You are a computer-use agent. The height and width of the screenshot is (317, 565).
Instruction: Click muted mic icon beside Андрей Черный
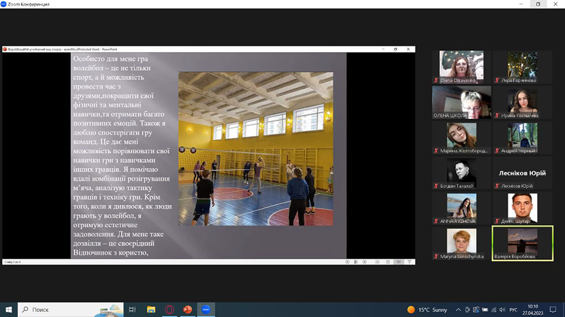[497, 151]
